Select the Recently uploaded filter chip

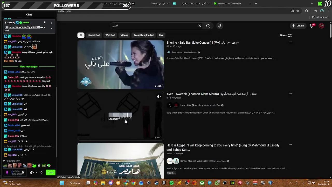[x=143, y=35]
